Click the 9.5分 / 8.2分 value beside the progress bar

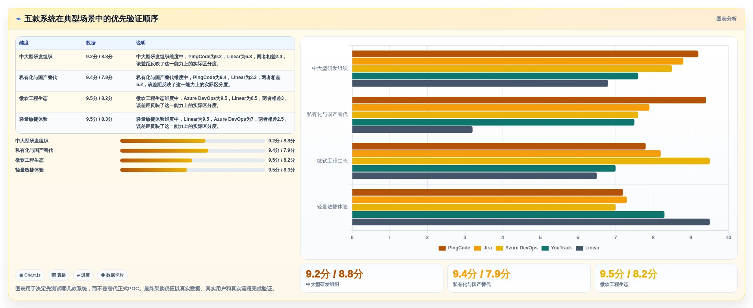pyautogui.click(x=282, y=160)
